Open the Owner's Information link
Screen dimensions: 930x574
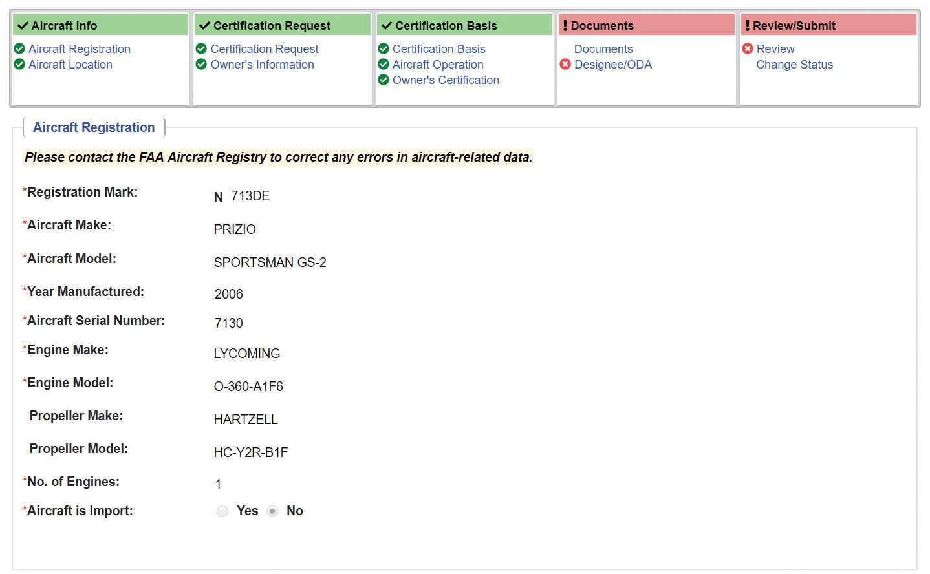(263, 65)
